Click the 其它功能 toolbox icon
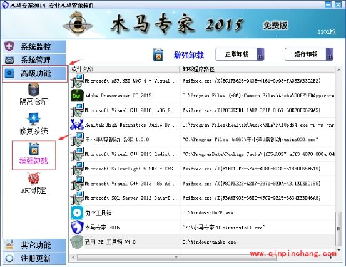This screenshot has width=346, height=267. coord(9,245)
